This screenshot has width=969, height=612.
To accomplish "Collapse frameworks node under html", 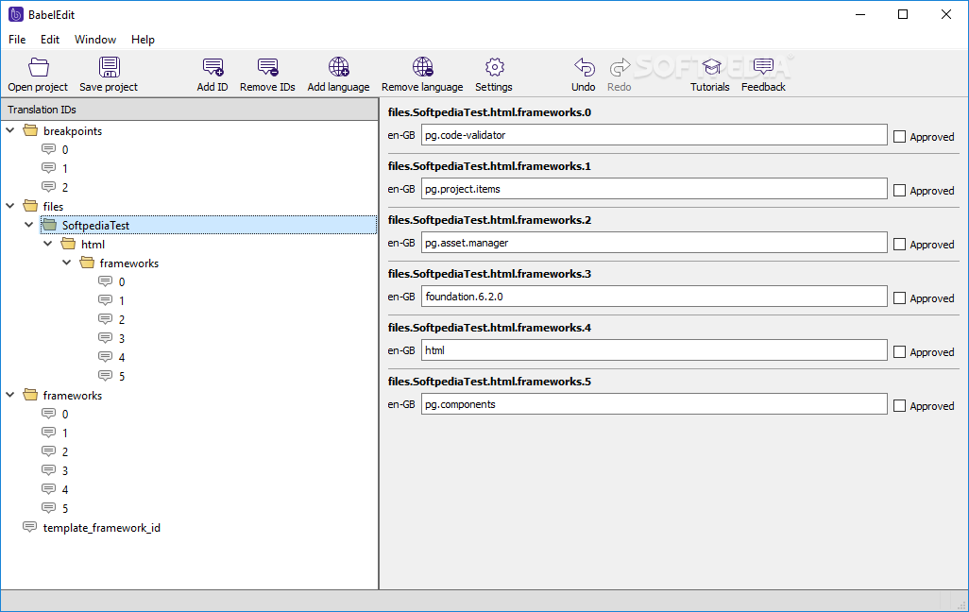I will (x=67, y=263).
